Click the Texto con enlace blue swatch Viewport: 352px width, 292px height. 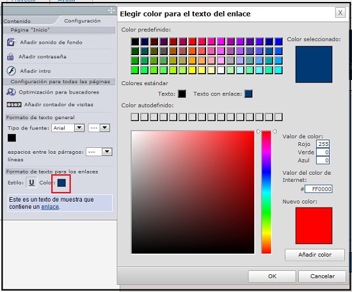248,93
